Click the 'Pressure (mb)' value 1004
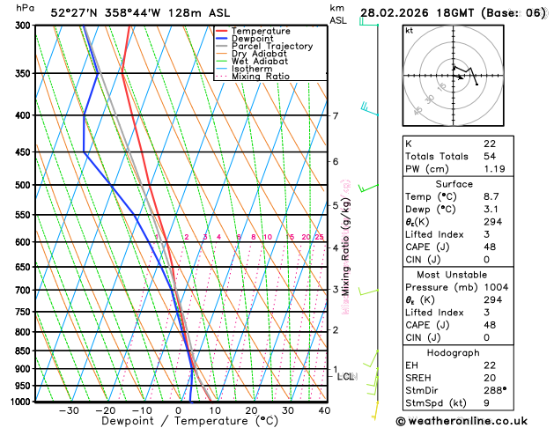554x428 pixels. point(496,287)
